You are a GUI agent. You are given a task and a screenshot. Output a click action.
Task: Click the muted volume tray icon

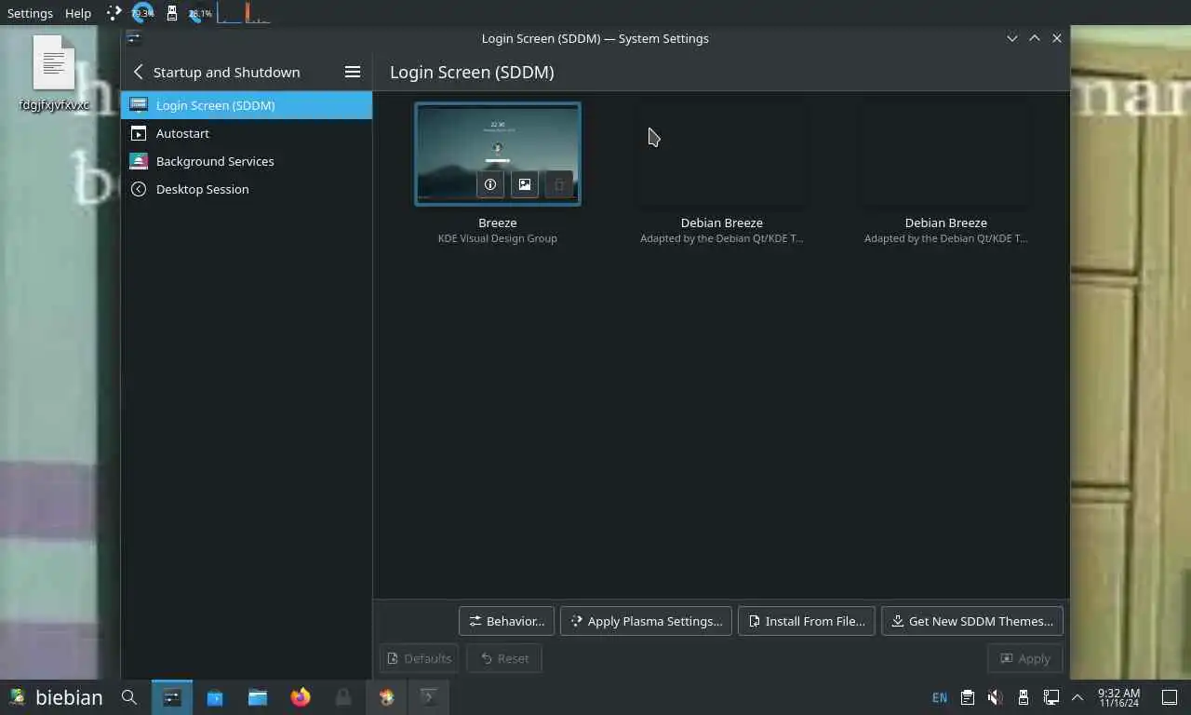995,697
